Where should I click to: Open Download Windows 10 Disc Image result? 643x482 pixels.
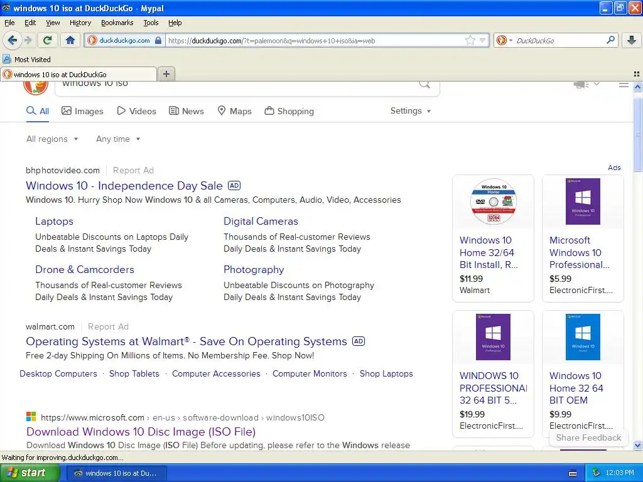point(141,432)
